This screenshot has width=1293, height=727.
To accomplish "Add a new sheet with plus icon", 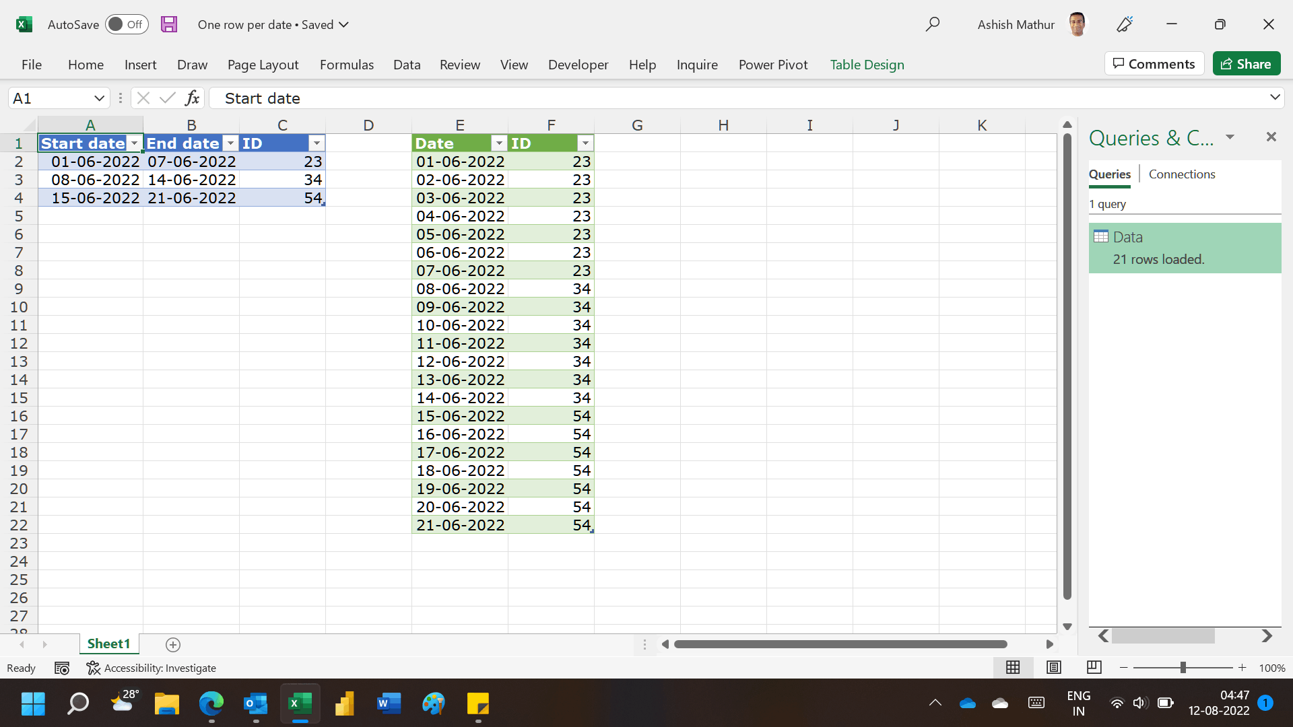I will (x=173, y=645).
